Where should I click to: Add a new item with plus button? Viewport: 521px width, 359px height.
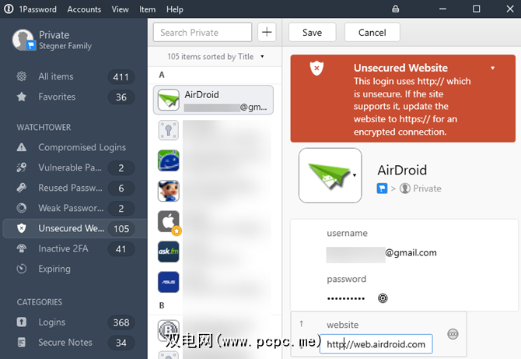pos(267,32)
